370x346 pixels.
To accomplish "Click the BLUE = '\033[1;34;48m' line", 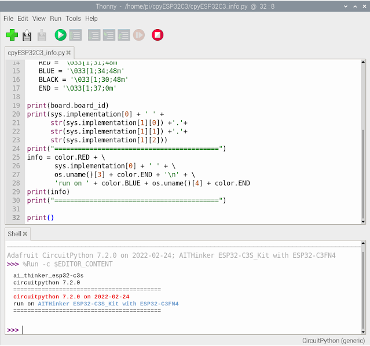I will click(x=82, y=71).
